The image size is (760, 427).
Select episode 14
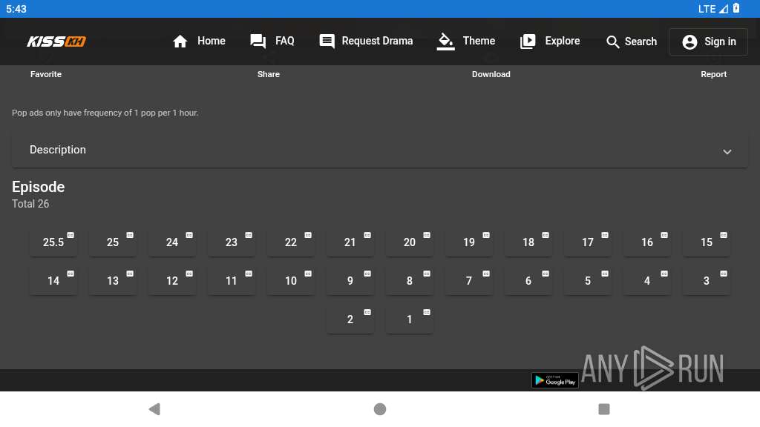tap(53, 281)
